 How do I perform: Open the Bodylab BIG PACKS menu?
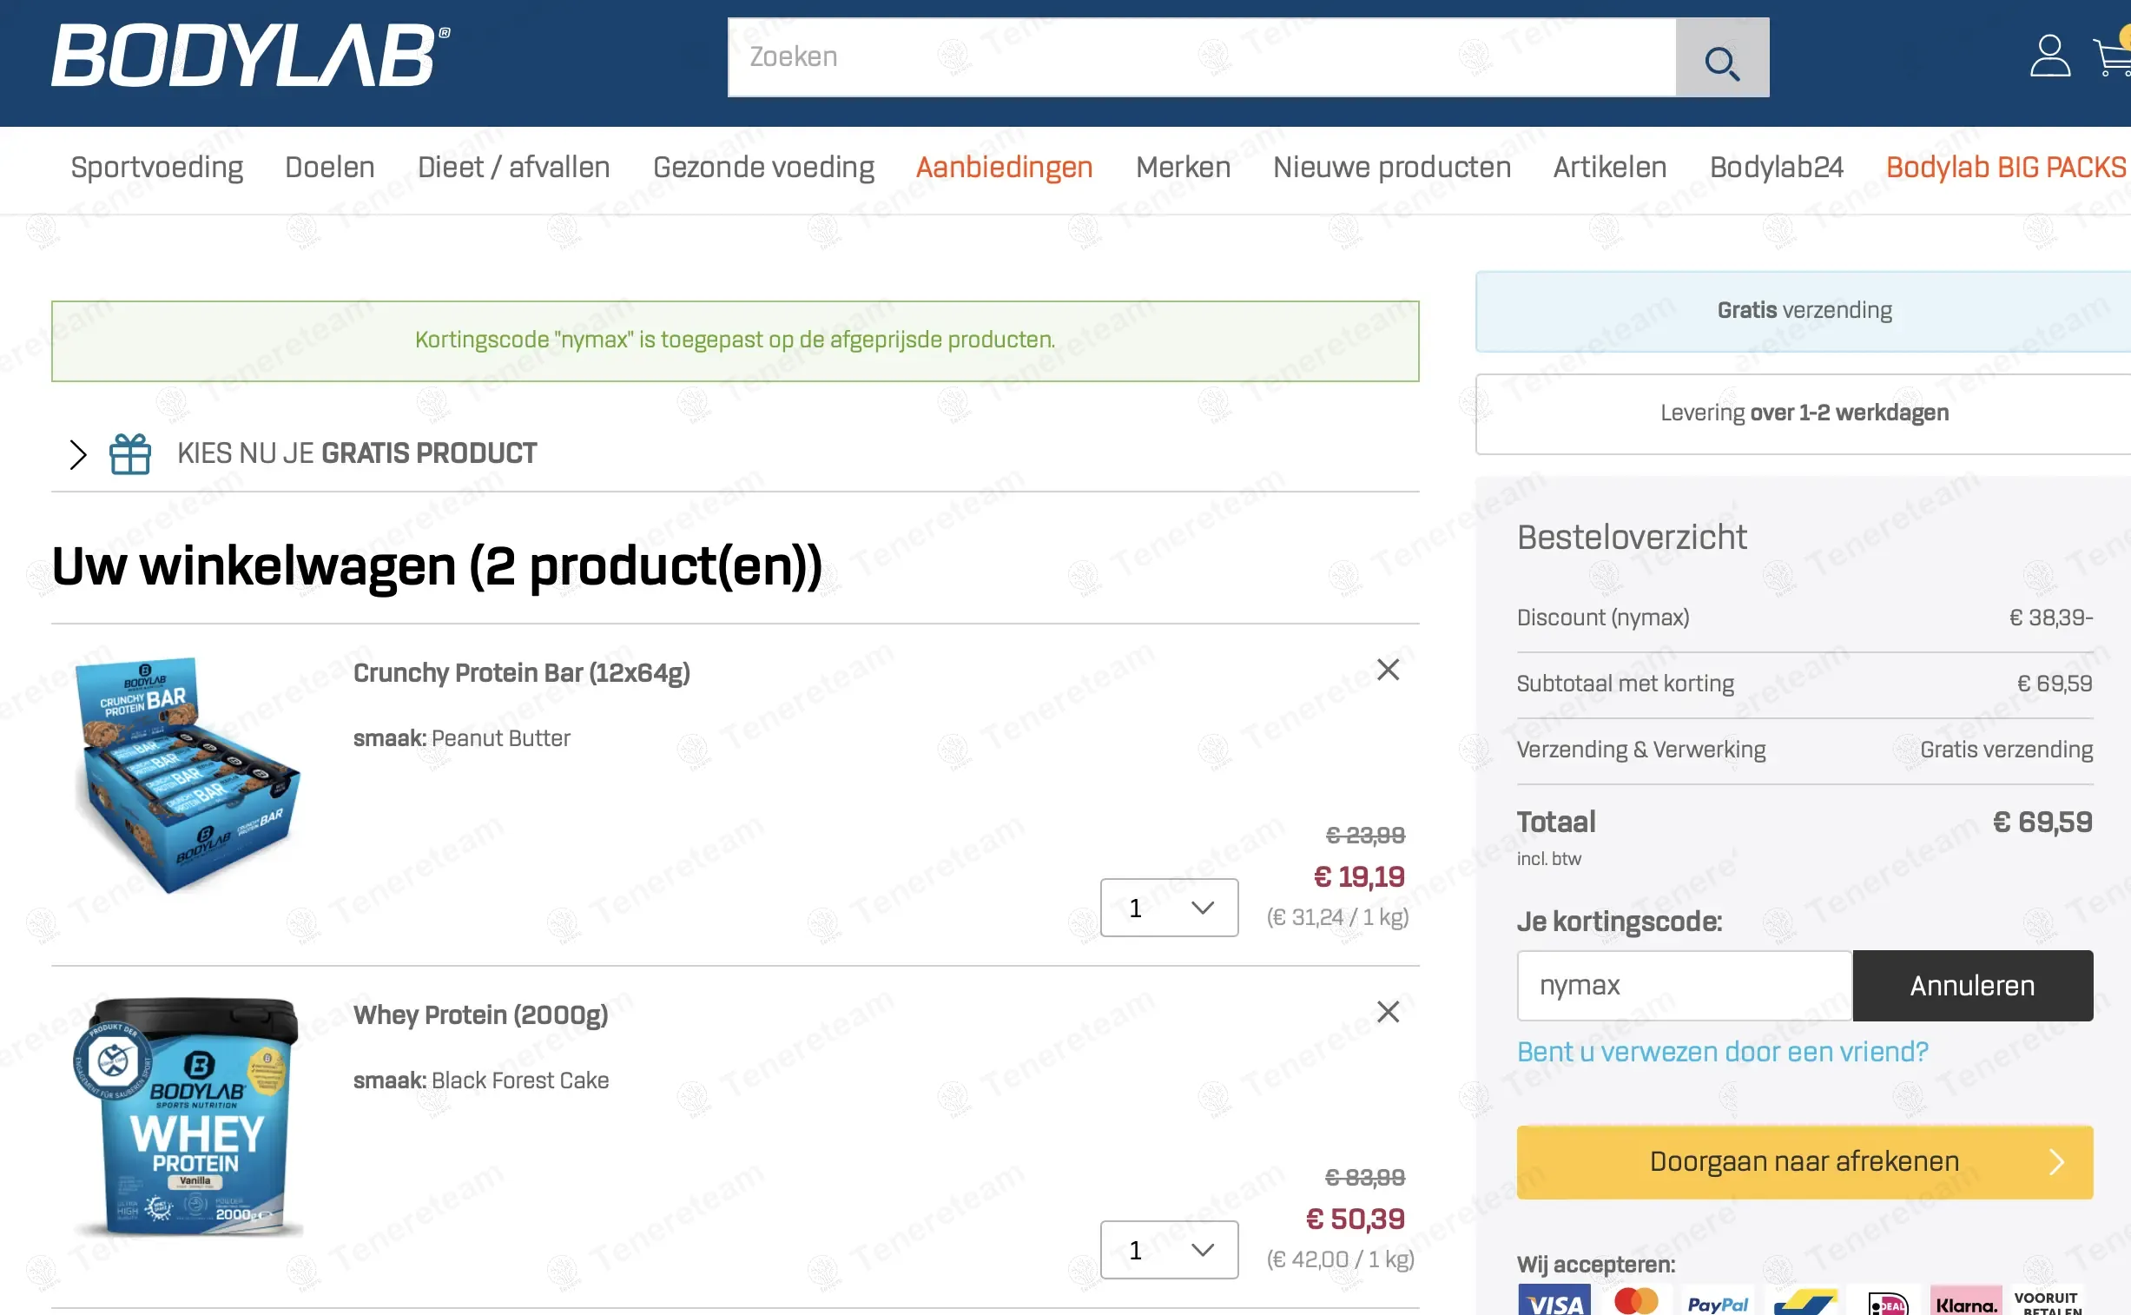click(x=2007, y=168)
